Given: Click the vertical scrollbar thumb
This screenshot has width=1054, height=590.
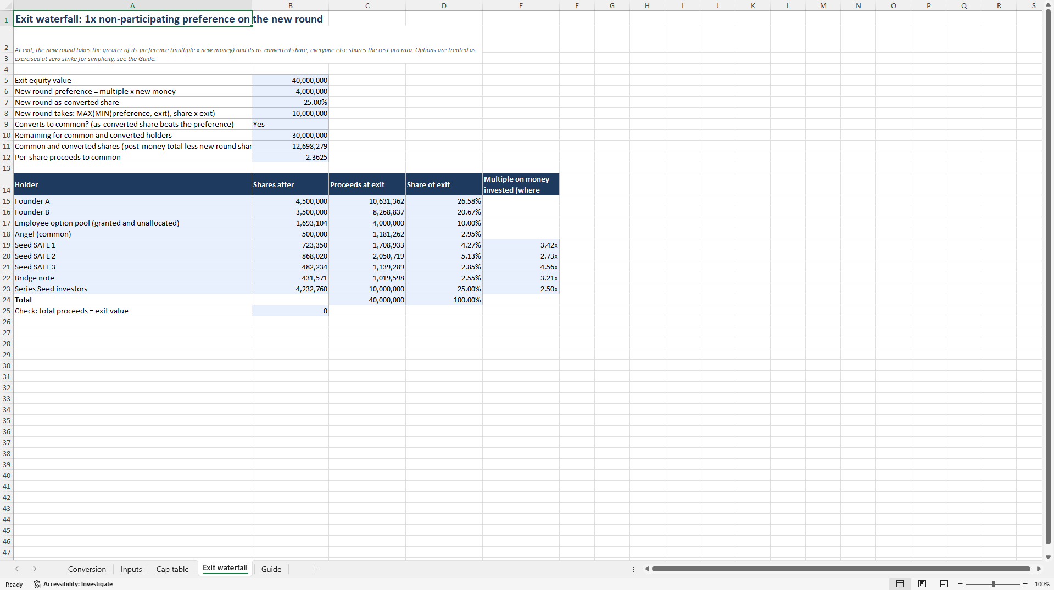Looking at the screenshot, I should coord(1048,277).
